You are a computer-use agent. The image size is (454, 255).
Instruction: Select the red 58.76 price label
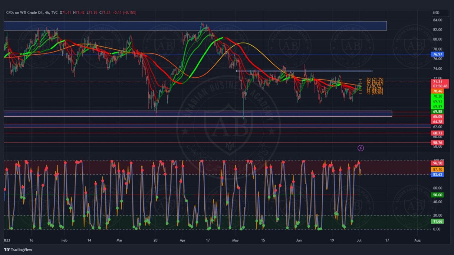[437, 143]
